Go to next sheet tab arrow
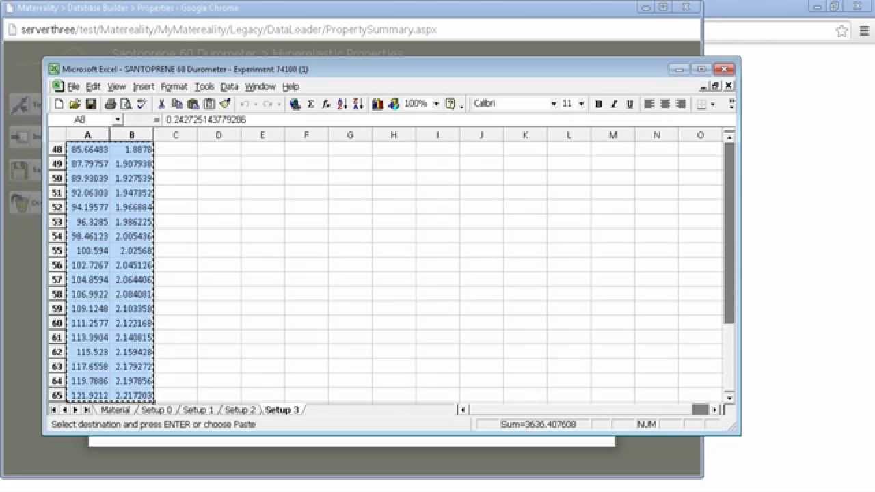875x492 pixels. (x=75, y=410)
